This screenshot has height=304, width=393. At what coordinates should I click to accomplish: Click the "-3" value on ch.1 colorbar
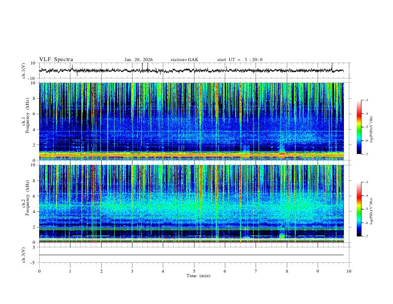point(366,100)
